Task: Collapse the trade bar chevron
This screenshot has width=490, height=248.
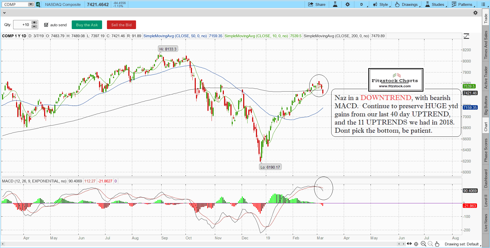Action: pyautogui.click(x=4, y=13)
